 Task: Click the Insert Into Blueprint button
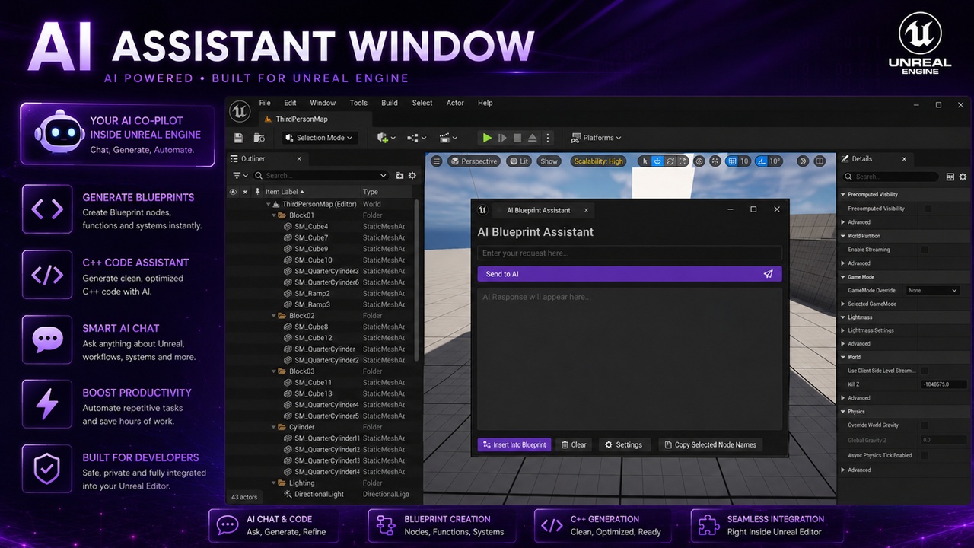514,444
